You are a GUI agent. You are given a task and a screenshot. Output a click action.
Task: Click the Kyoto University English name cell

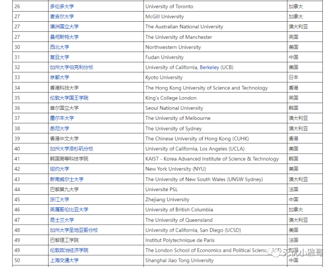point(164,77)
